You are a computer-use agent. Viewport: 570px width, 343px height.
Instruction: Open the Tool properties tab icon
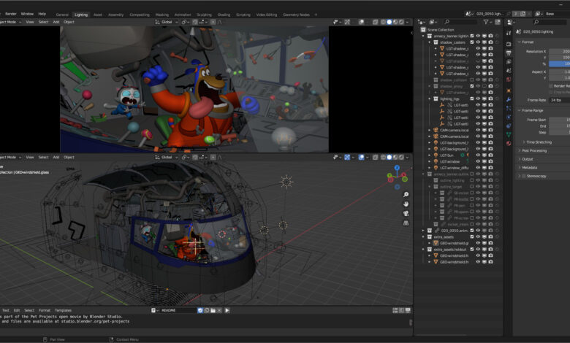click(509, 34)
